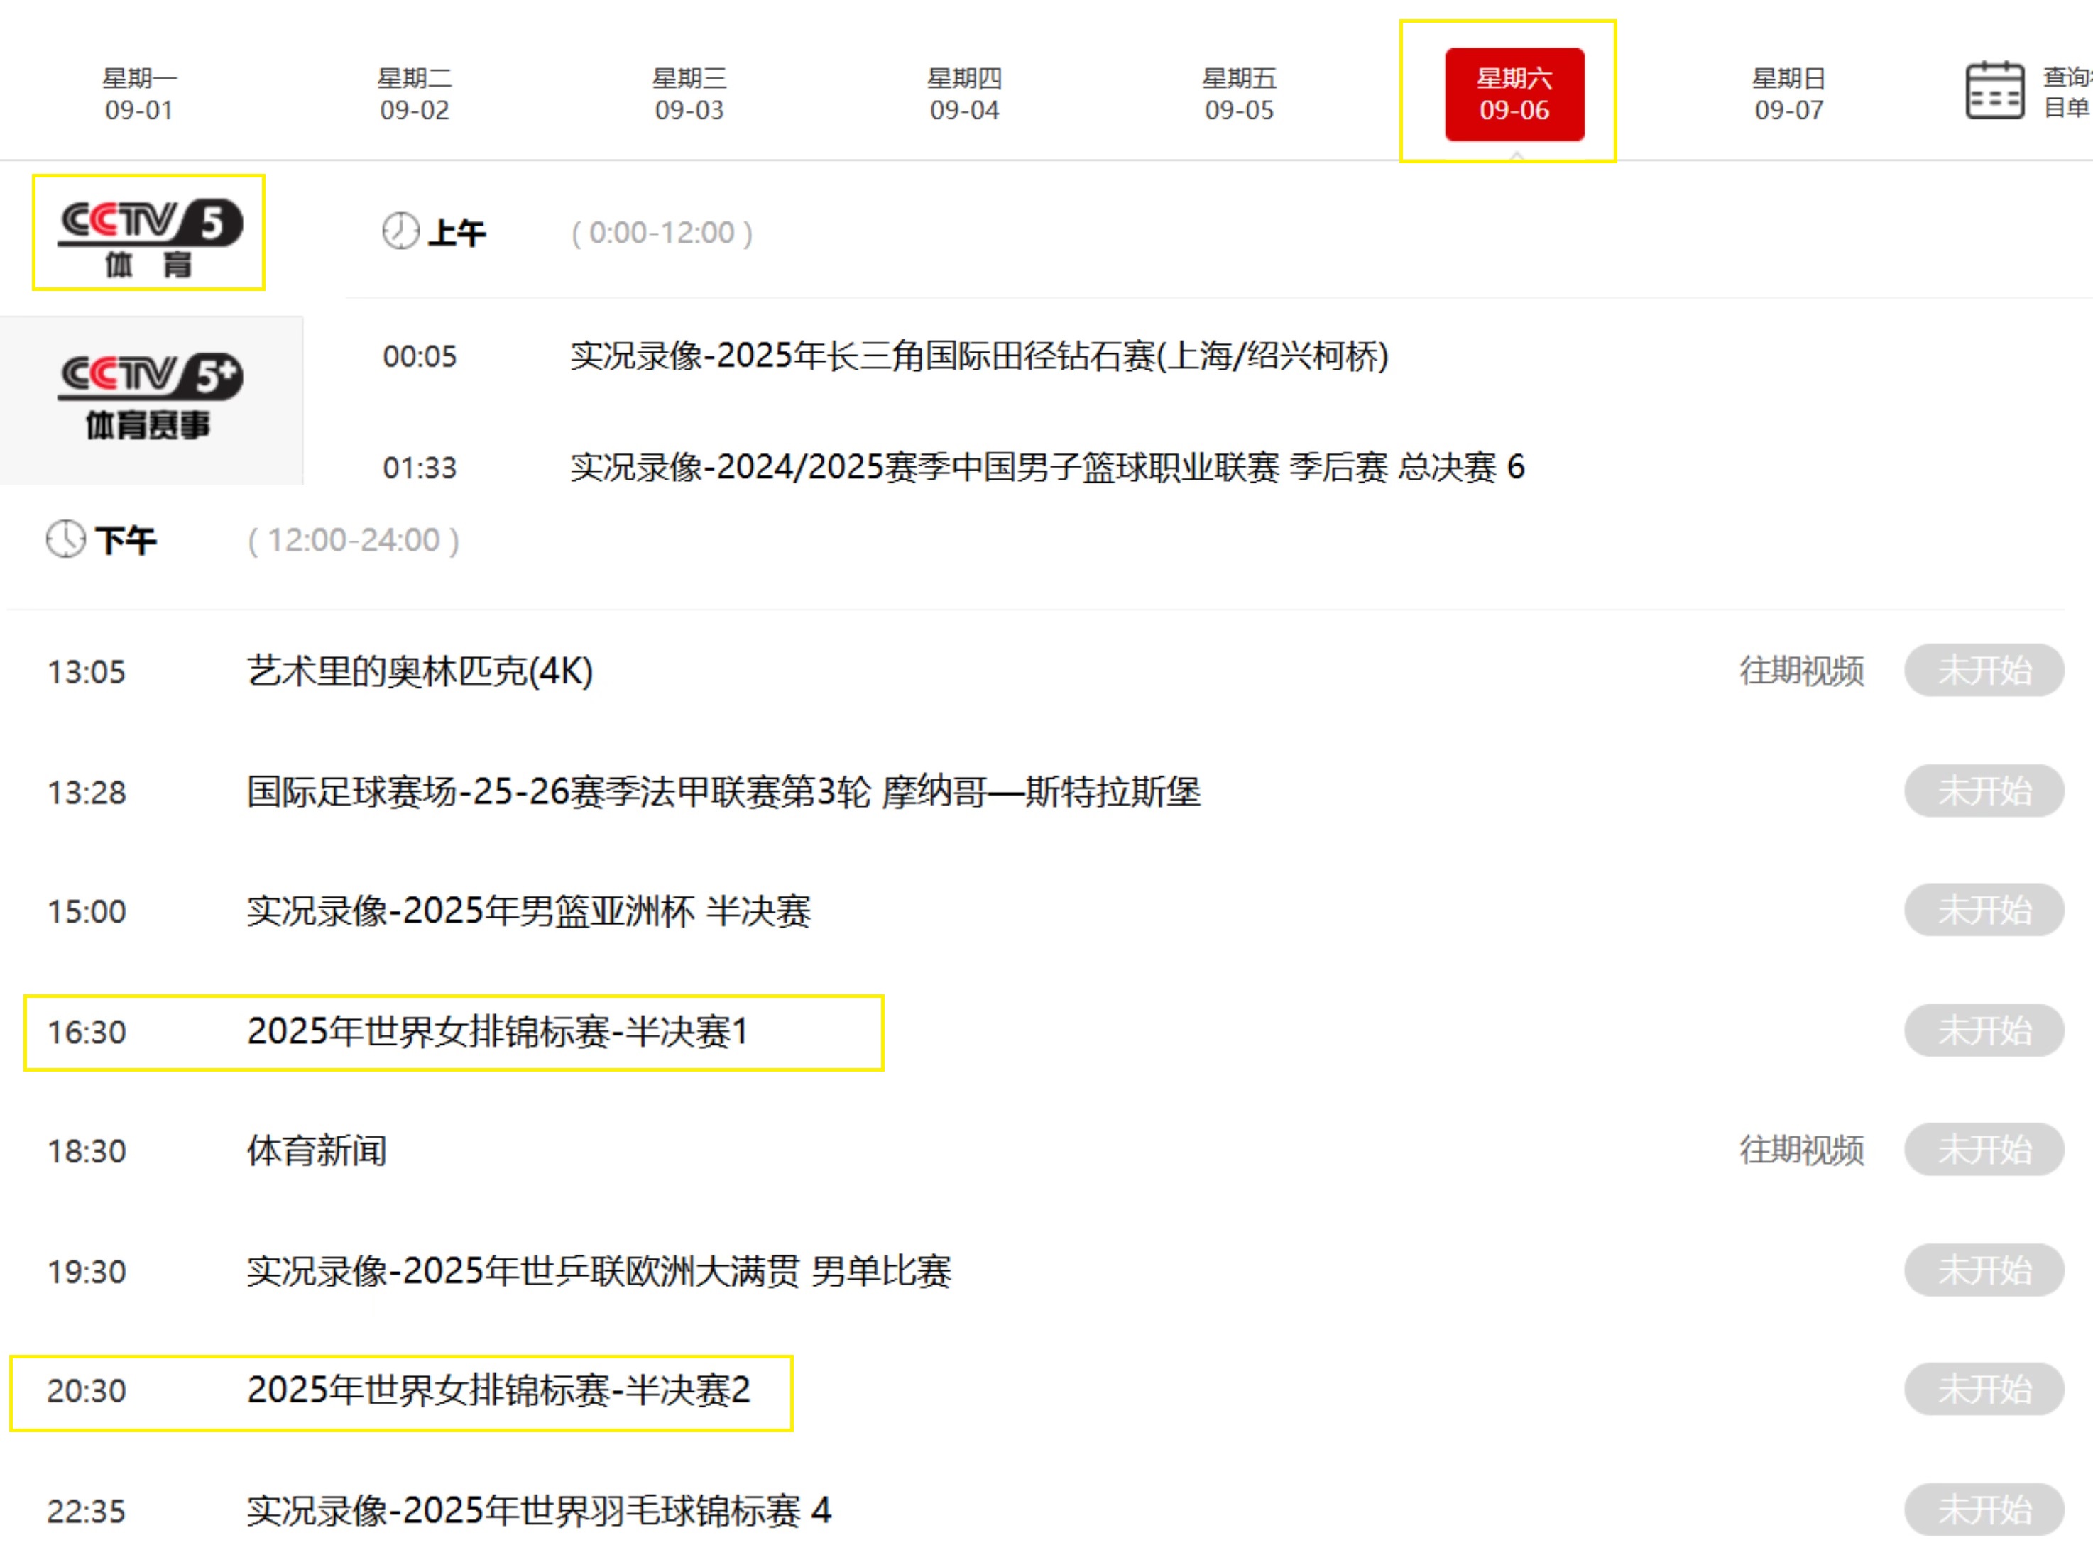Select the CCTV5+ 体育赛事 channel logo
This screenshot has height=1567, width=2093.
click(x=150, y=397)
